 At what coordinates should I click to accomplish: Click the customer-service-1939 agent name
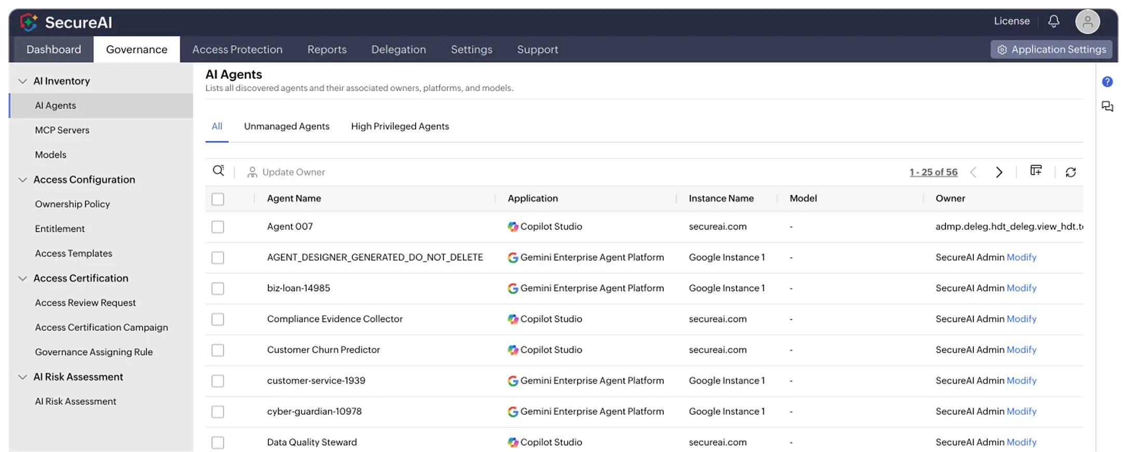click(x=316, y=380)
